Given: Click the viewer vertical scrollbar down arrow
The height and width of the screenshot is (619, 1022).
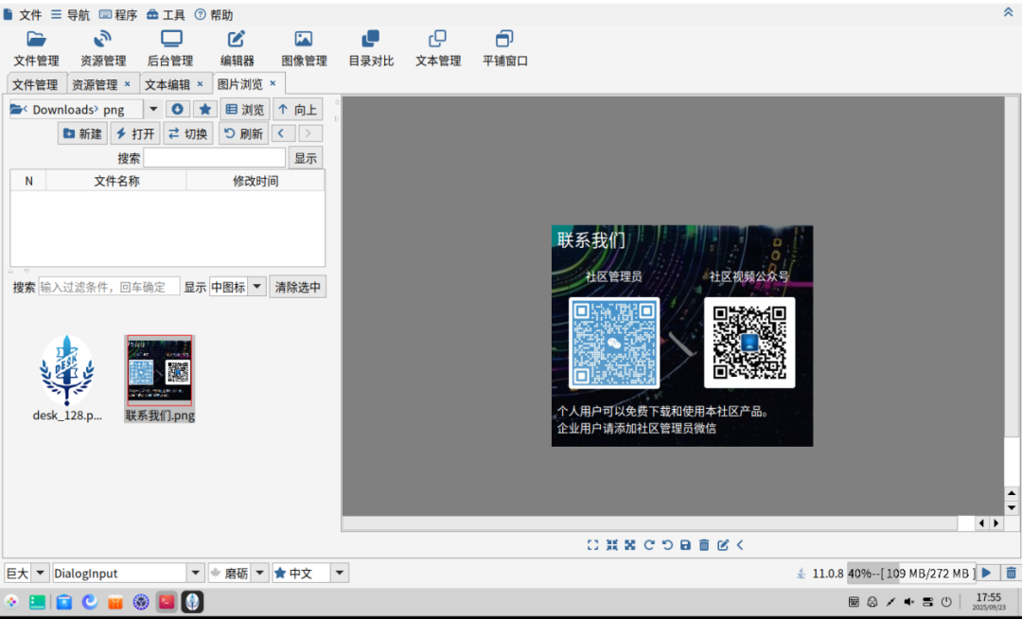Looking at the screenshot, I should click(x=1011, y=507).
